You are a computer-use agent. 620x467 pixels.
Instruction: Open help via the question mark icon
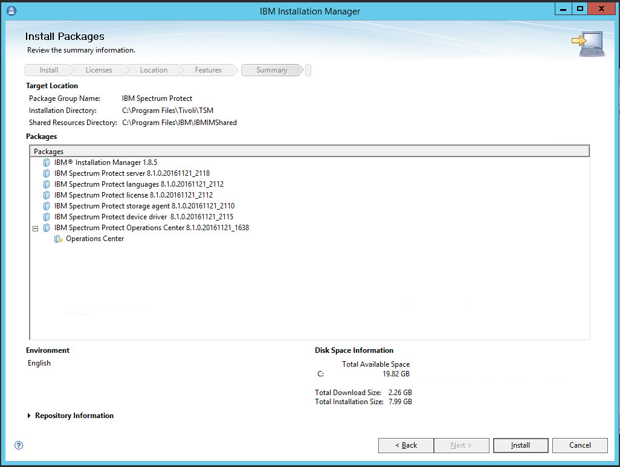coord(18,445)
